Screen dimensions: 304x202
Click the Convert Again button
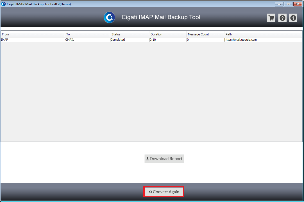pyautogui.click(x=164, y=192)
